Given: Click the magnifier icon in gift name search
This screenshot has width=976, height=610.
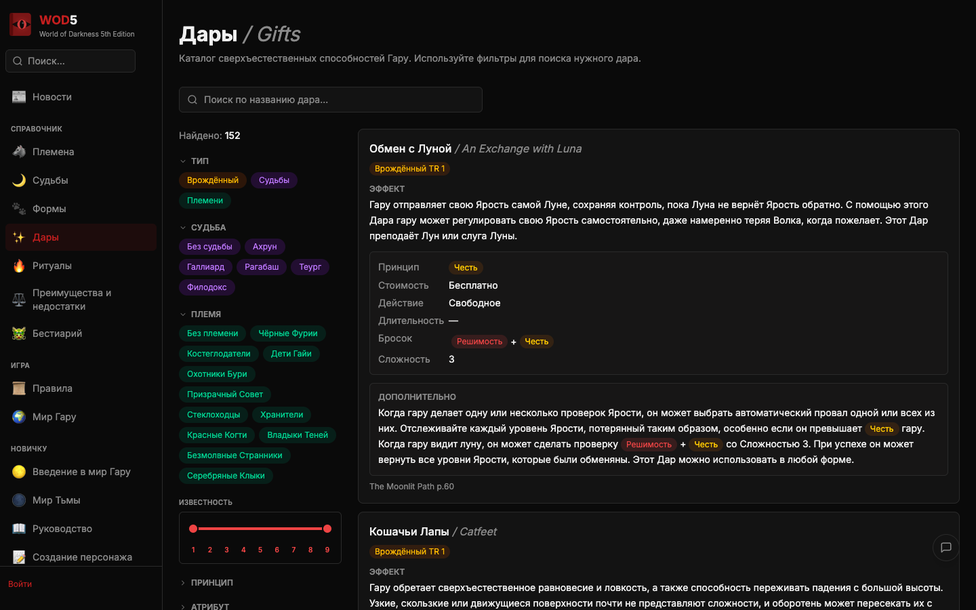Looking at the screenshot, I should click(x=192, y=100).
